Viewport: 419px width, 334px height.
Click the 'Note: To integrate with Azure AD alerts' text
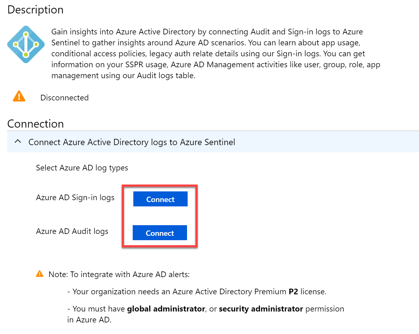[119, 275]
